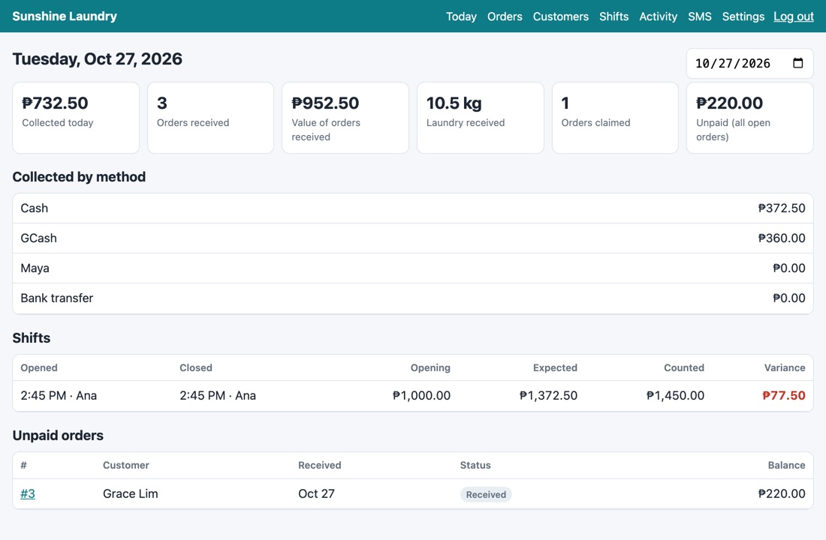Click the Bank transfer method label

tap(57, 298)
